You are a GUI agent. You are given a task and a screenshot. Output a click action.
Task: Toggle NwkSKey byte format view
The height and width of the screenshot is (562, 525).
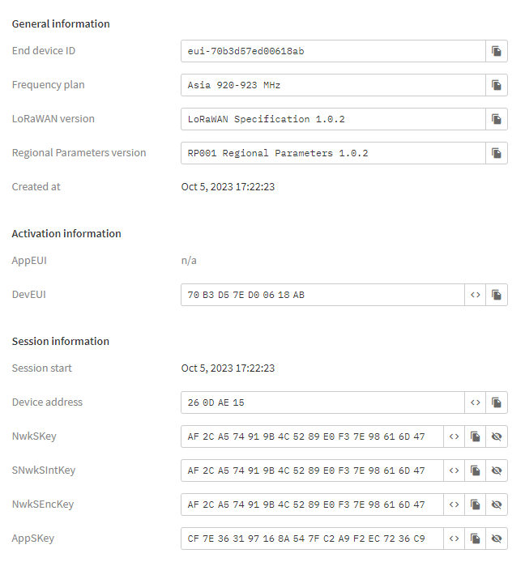[454, 436]
